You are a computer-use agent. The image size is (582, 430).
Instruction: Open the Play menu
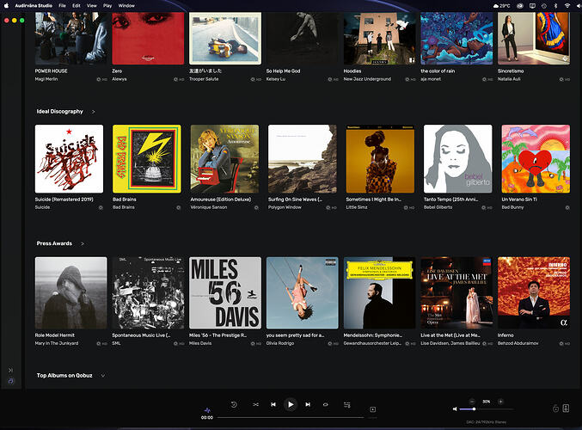coord(107,5)
